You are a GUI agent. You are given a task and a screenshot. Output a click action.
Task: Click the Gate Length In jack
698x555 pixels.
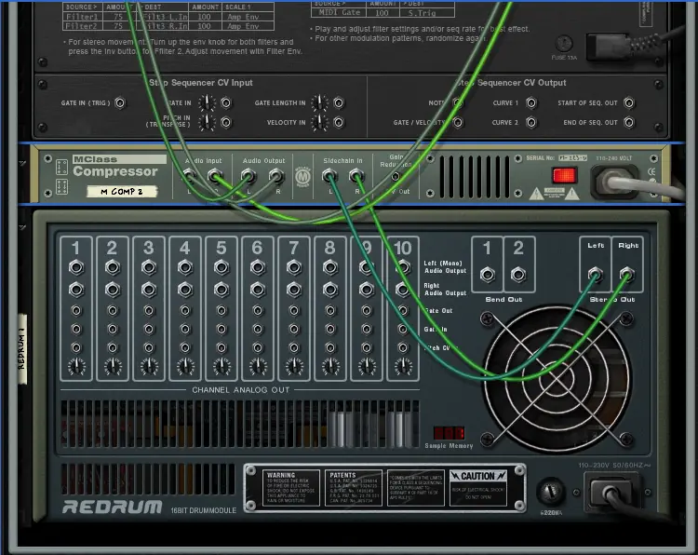[x=339, y=102]
